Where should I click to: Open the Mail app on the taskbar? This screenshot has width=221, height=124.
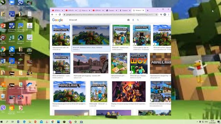[41, 122]
